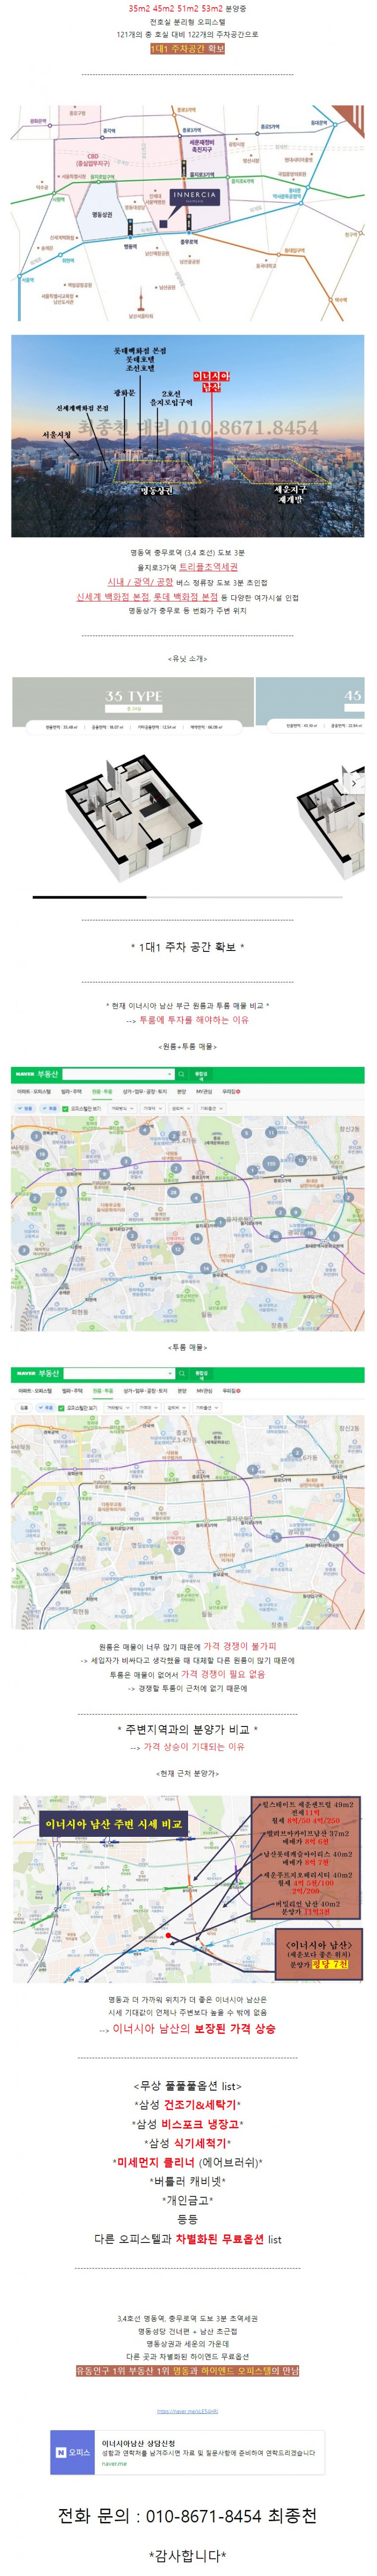Click the next arrow on the floor plan carousel
Image resolution: width=377 pixels, height=2576 pixels.
(354, 784)
